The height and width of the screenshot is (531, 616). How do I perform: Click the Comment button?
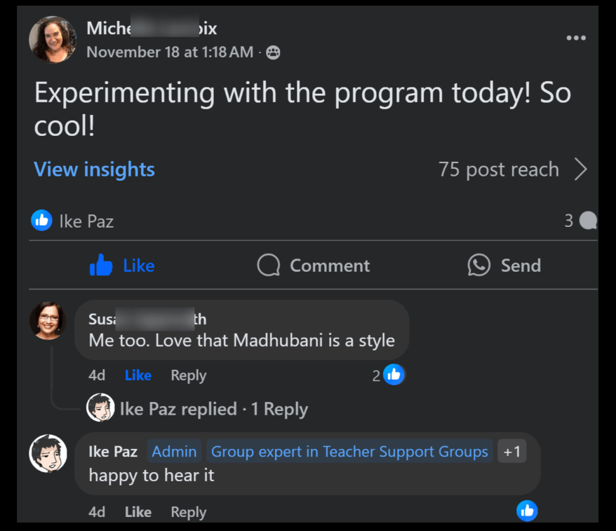click(x=314, y=265)
